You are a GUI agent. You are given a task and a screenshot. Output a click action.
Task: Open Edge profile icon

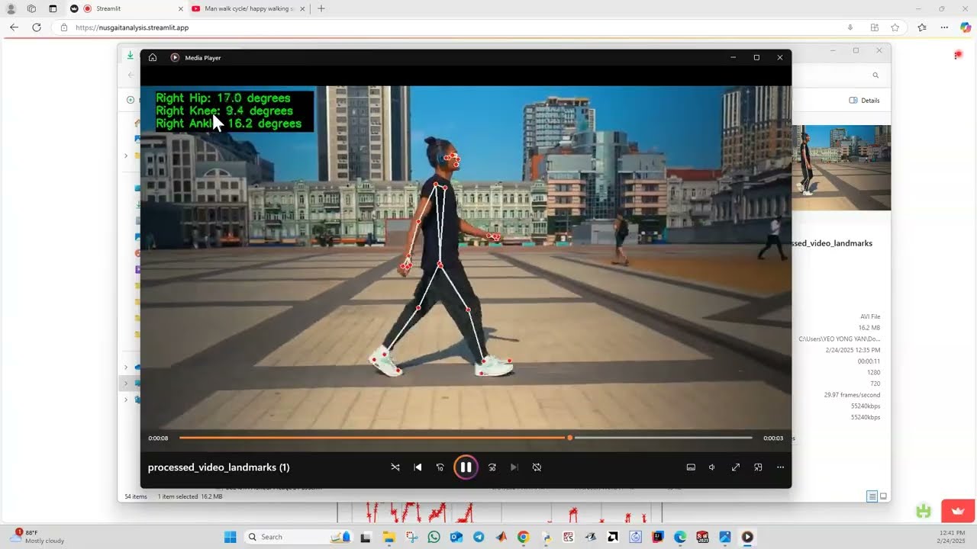11,8
